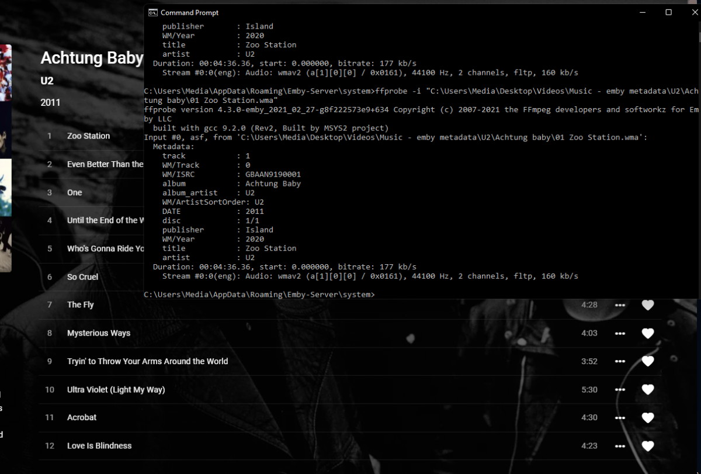Image resolution: width=701 pixels, height=474 pixels.
Task: Open more options for Love Is Blindness
Action: (620, 446)
